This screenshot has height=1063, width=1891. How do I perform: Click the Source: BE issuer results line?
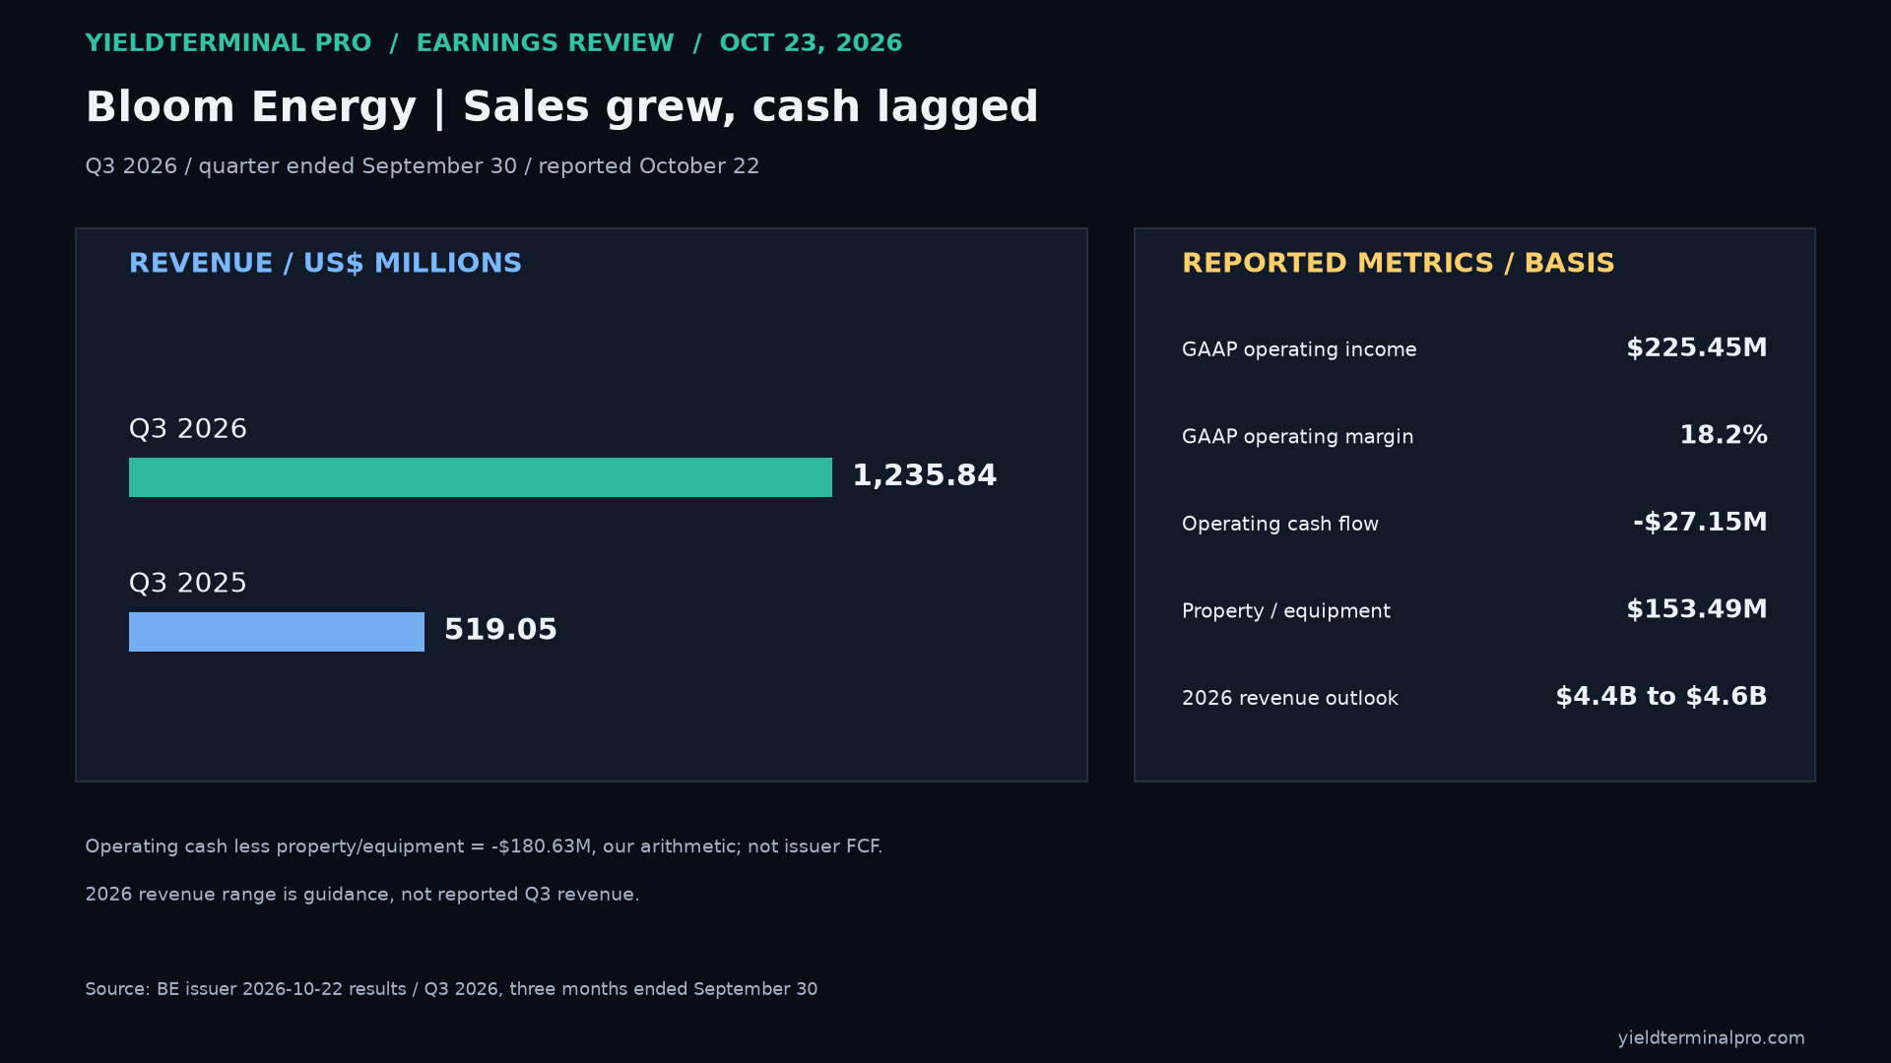click(451, 989)
